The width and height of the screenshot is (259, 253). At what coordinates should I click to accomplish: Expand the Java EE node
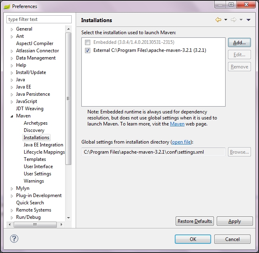point(12,87)
